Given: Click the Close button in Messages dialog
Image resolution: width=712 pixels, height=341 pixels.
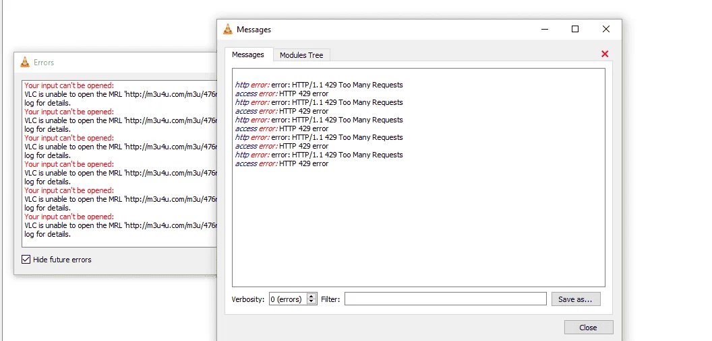Looking at the screenshot, I should coord(589,328).
